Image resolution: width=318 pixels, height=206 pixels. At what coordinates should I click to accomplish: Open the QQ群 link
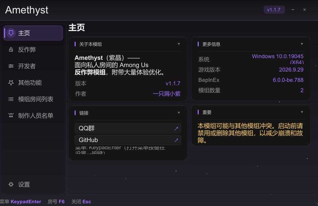click(128, 128)
